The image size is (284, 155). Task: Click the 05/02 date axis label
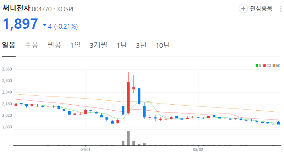tap(198, 150)
